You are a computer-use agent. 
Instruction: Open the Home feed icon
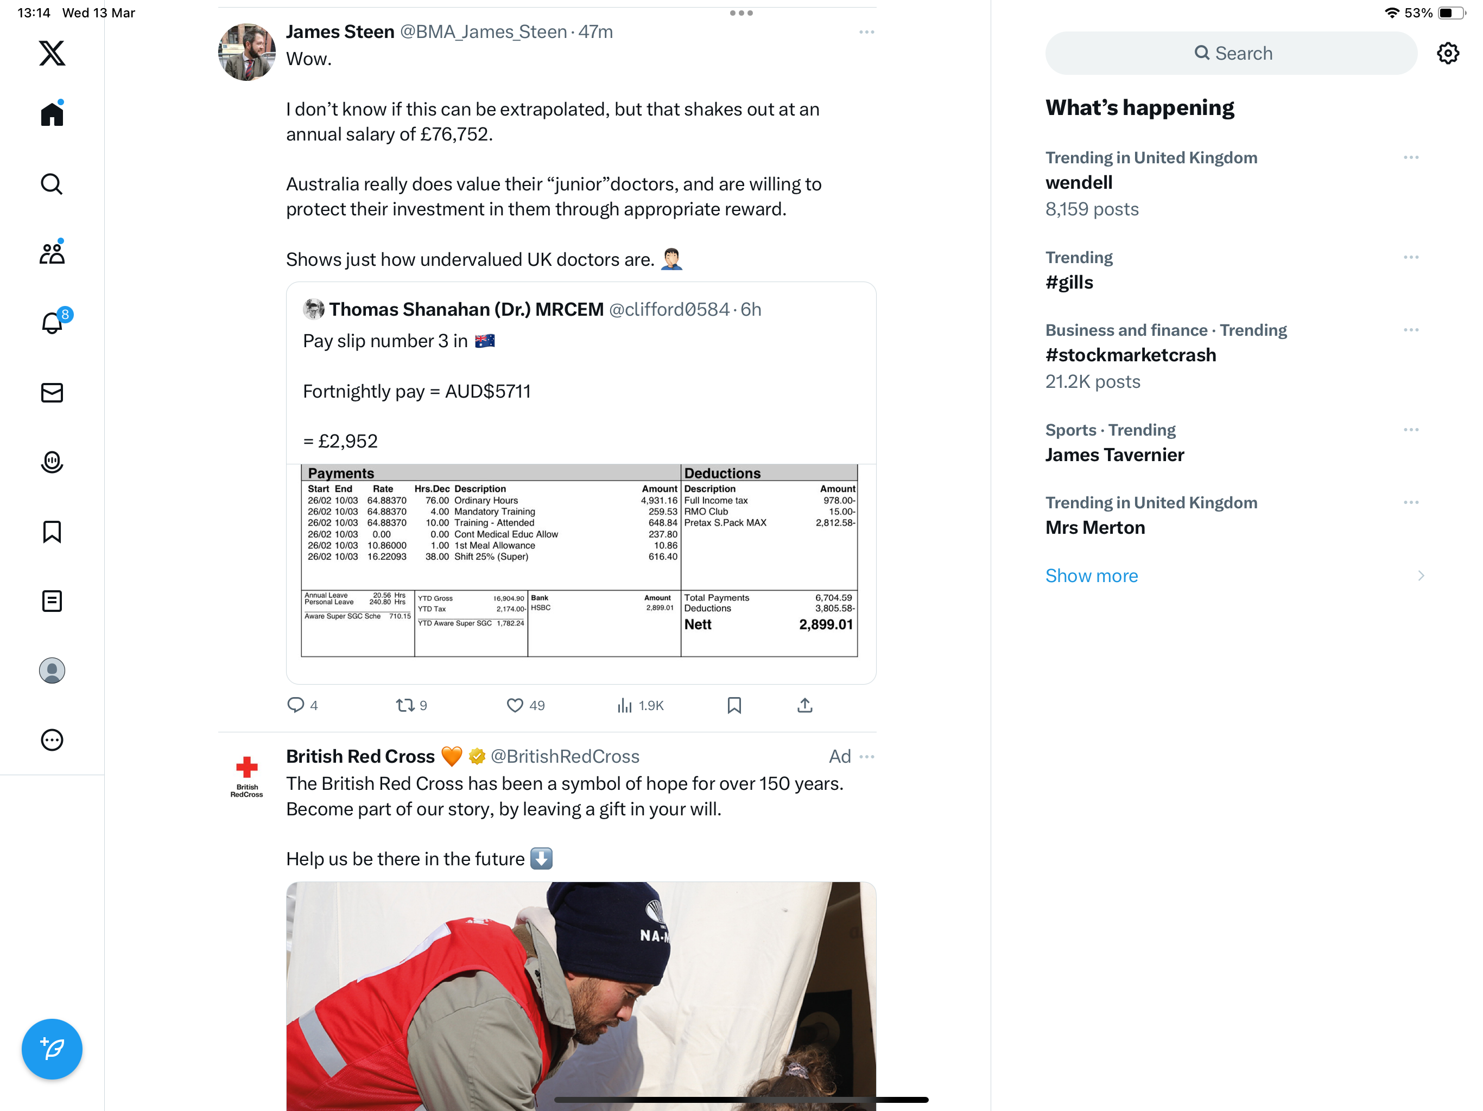pyautogui.click(x=52, y=113)
